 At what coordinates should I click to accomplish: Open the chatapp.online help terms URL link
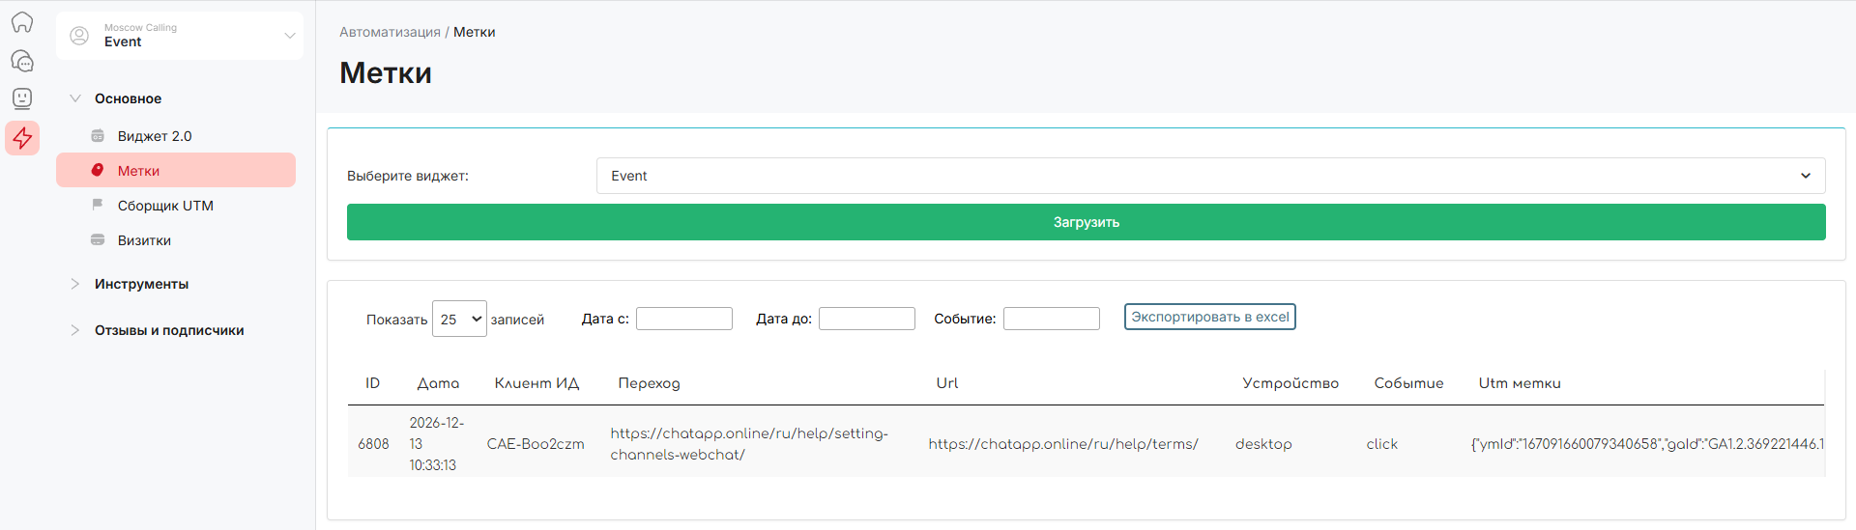pos(1062,444)
